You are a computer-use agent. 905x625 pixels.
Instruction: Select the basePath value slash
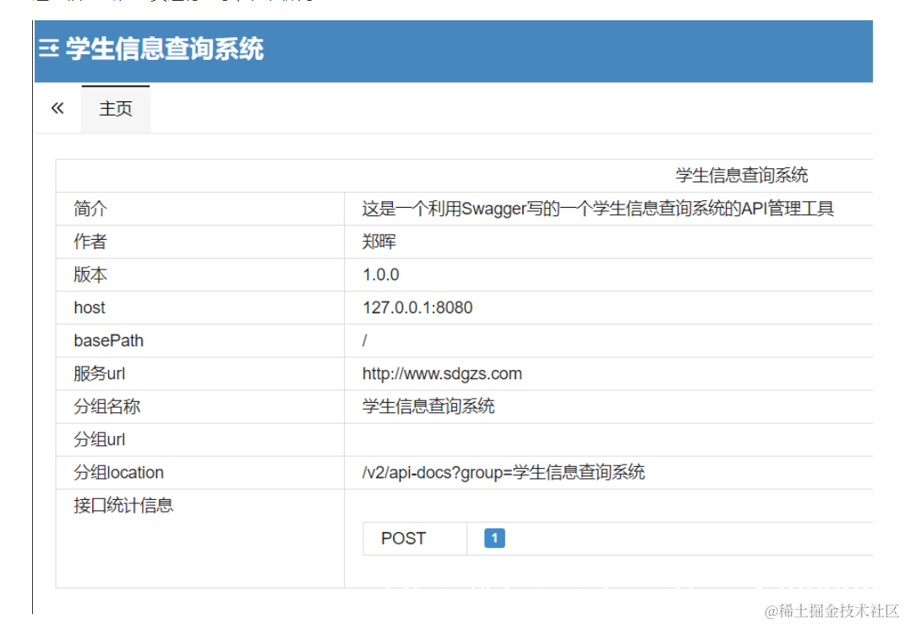[365, 340]
